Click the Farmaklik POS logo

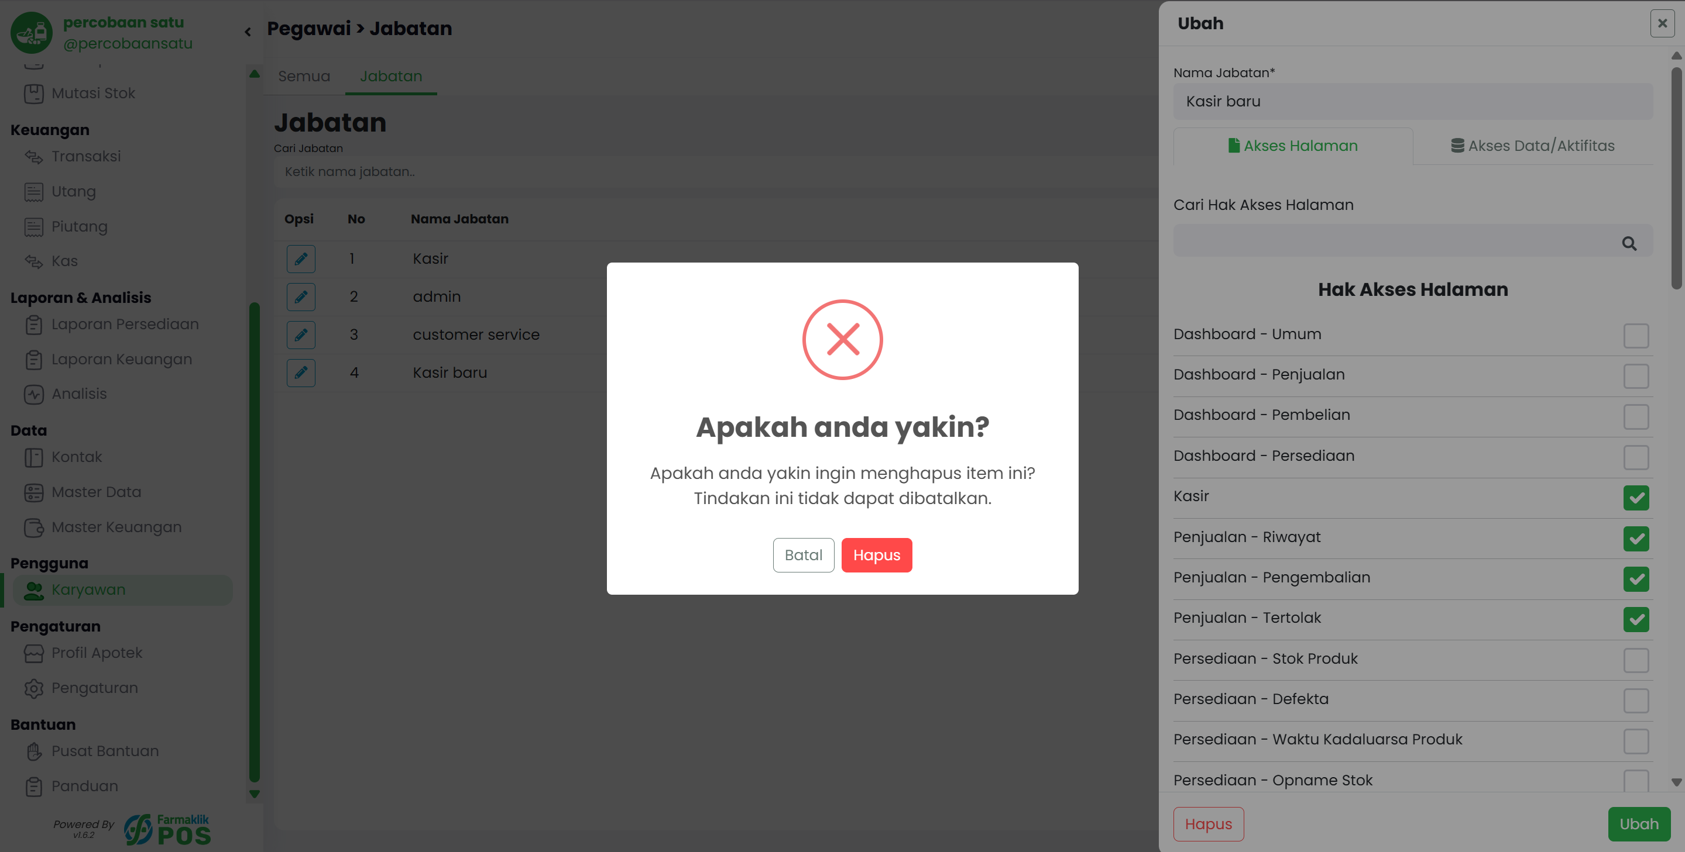point(167,829)
